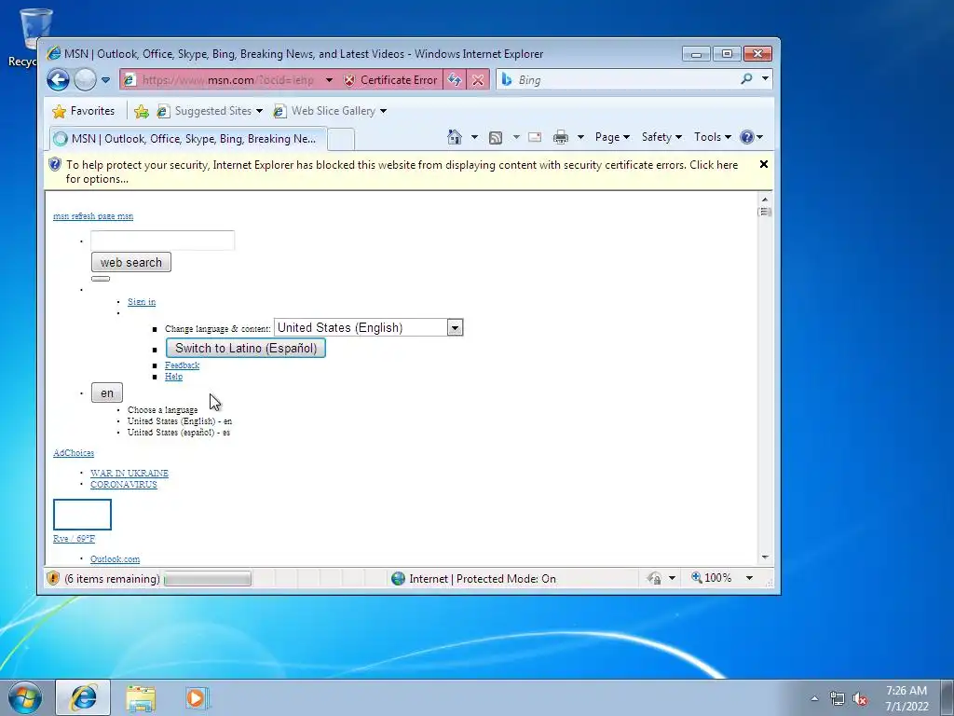Click the msn.com address bar
Screen dimensions: 954x716
228,80
